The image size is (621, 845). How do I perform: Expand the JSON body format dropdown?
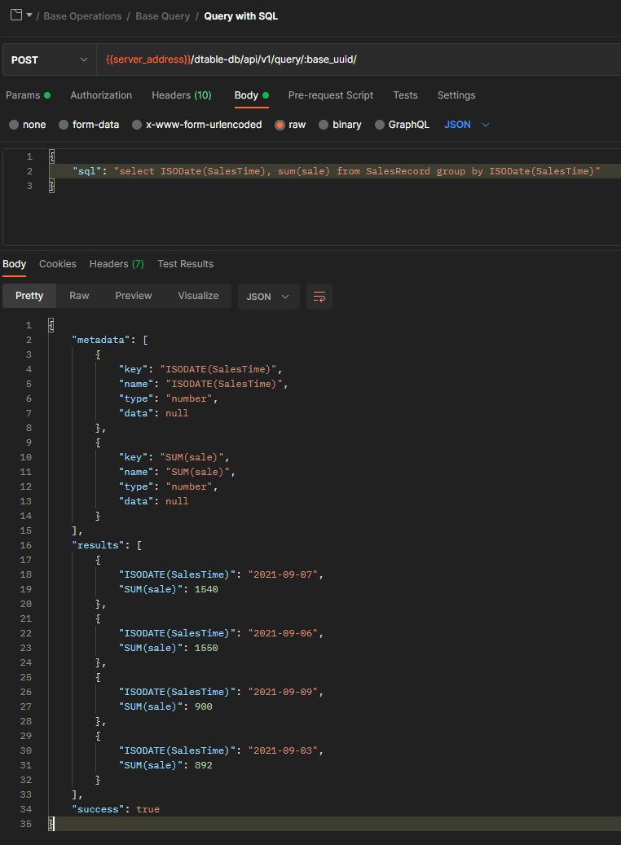[467, 125]
